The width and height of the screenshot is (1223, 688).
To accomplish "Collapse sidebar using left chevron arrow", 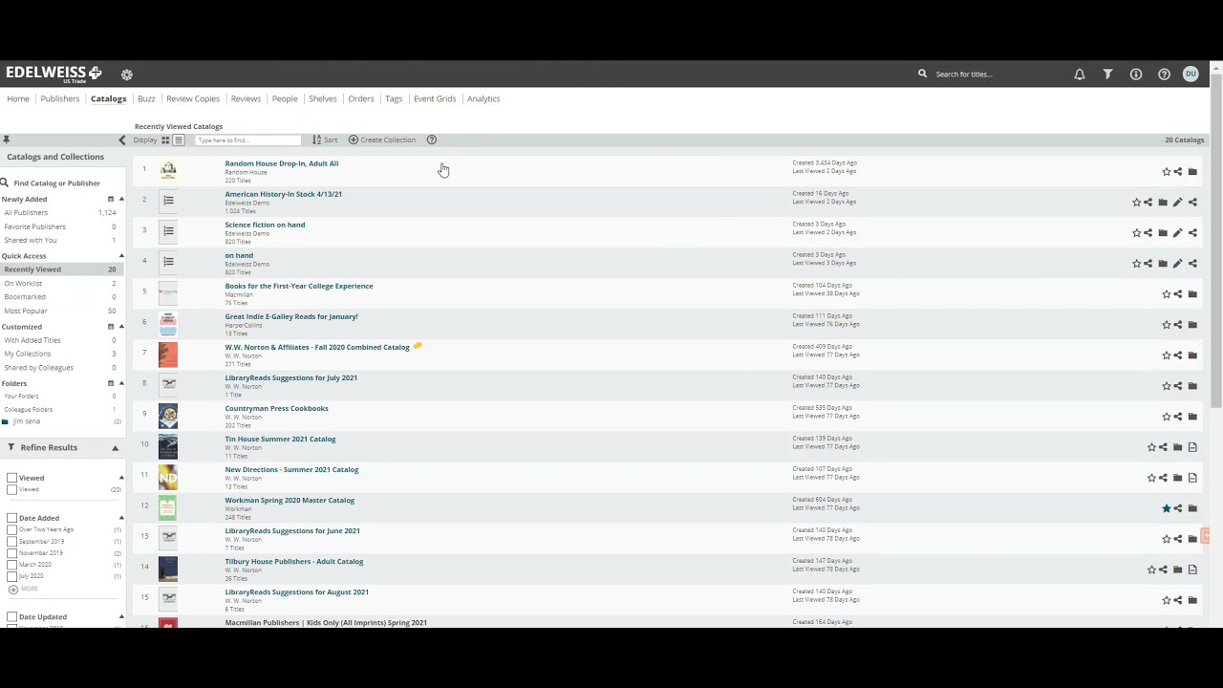I will (x=121, y=140).
